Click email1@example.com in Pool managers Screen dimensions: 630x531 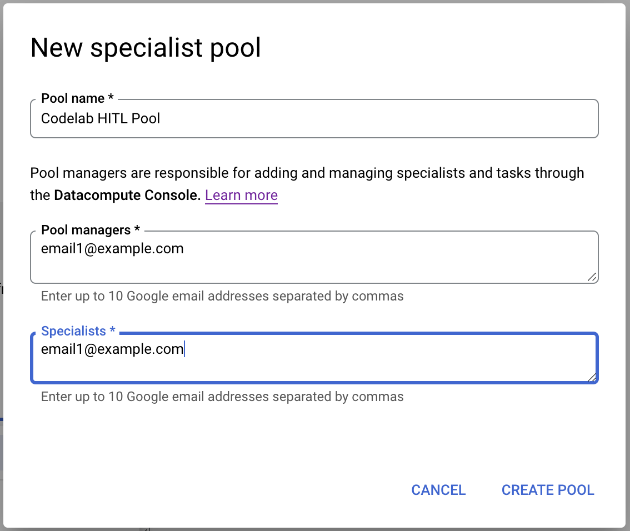click(x=112, y=248)
